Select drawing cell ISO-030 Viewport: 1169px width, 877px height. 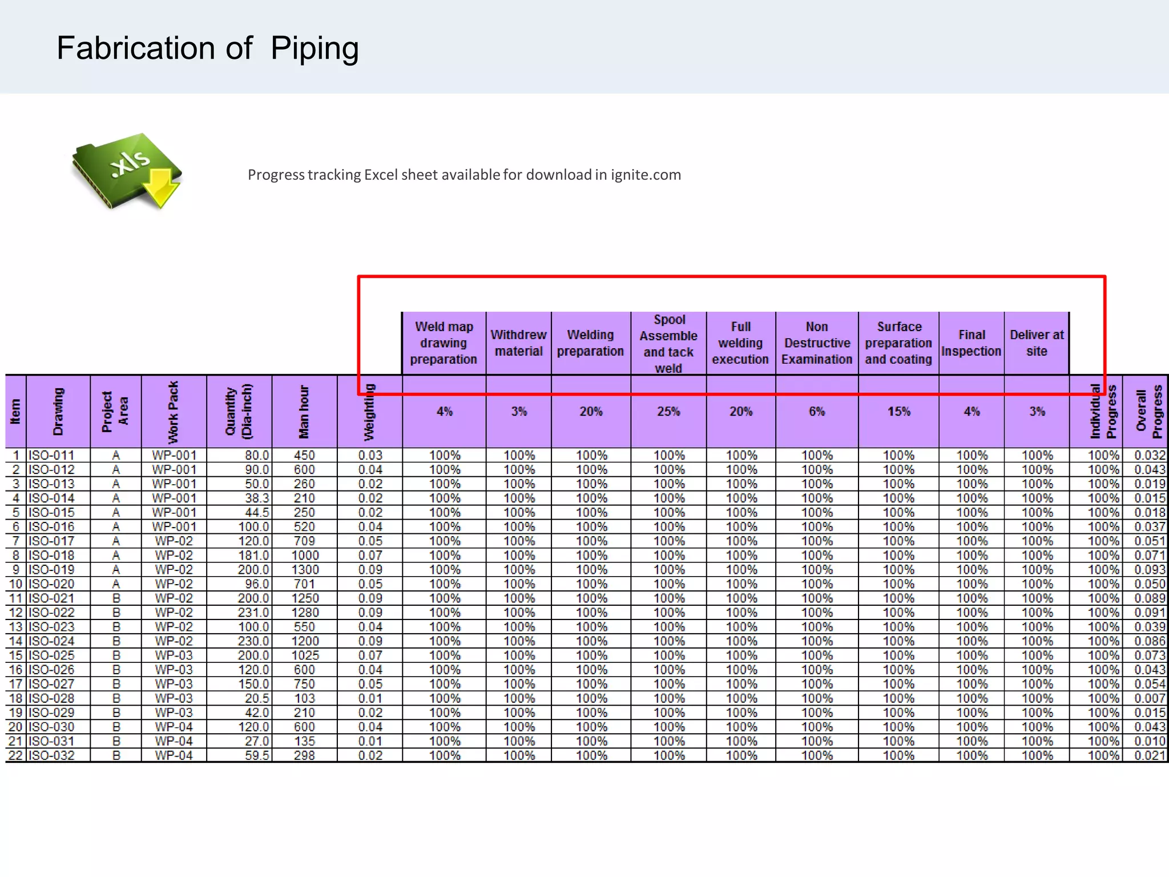(58, 727)
